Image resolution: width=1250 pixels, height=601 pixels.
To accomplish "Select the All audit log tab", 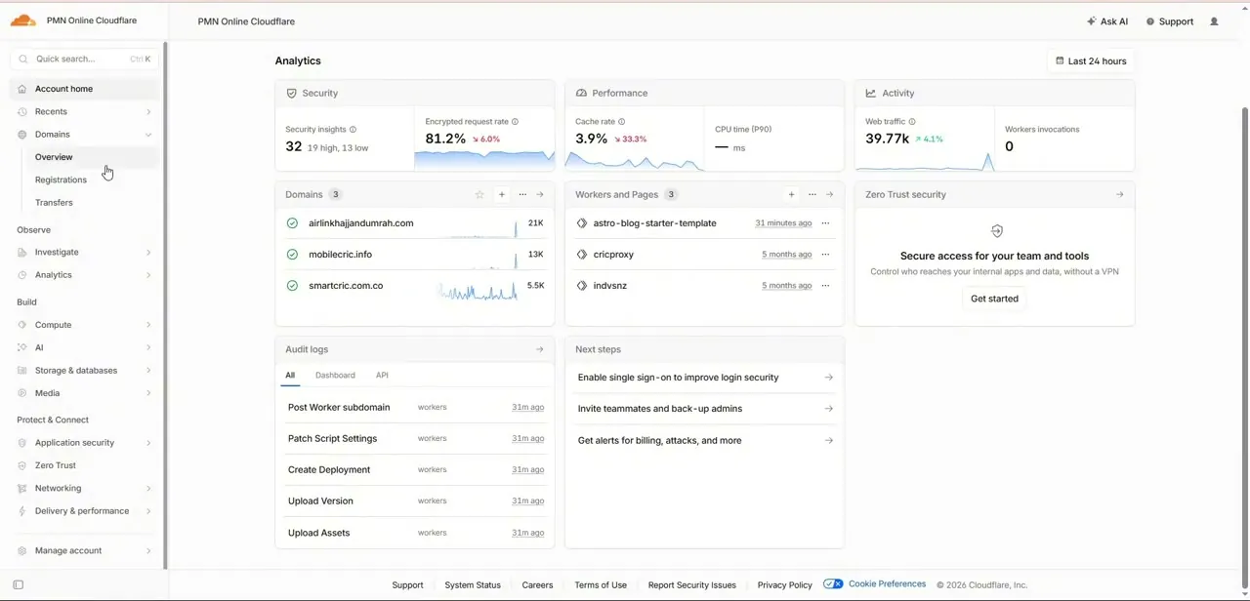I will (x=290, y=376).
